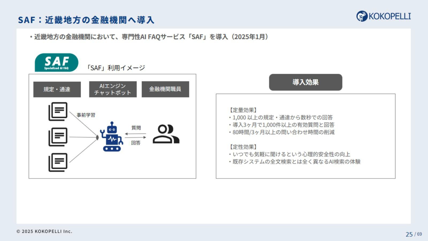Click the green SAF Specialized AI FAQ logo
The image size is (428, 241).
click(x=57, y=63)
